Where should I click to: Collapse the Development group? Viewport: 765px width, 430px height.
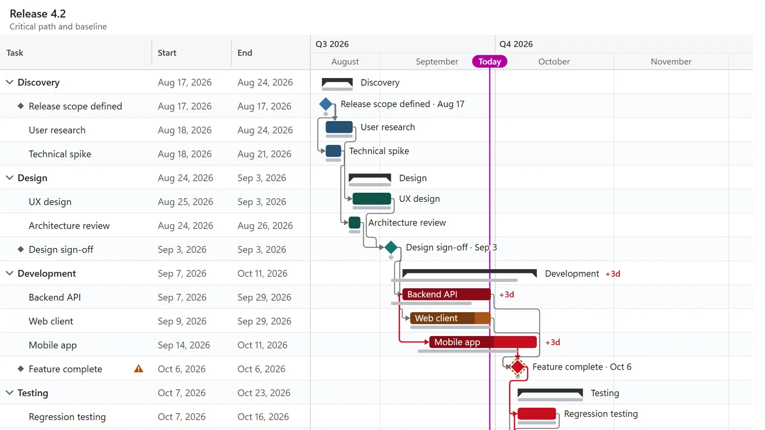coord(9,273)
